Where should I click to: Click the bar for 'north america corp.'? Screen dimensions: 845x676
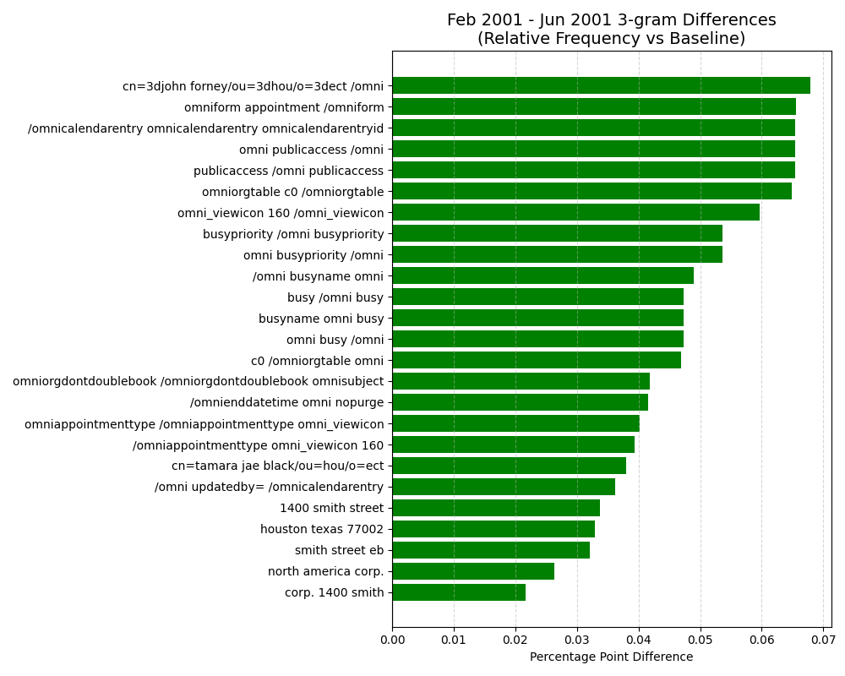(x=474, y=571)
